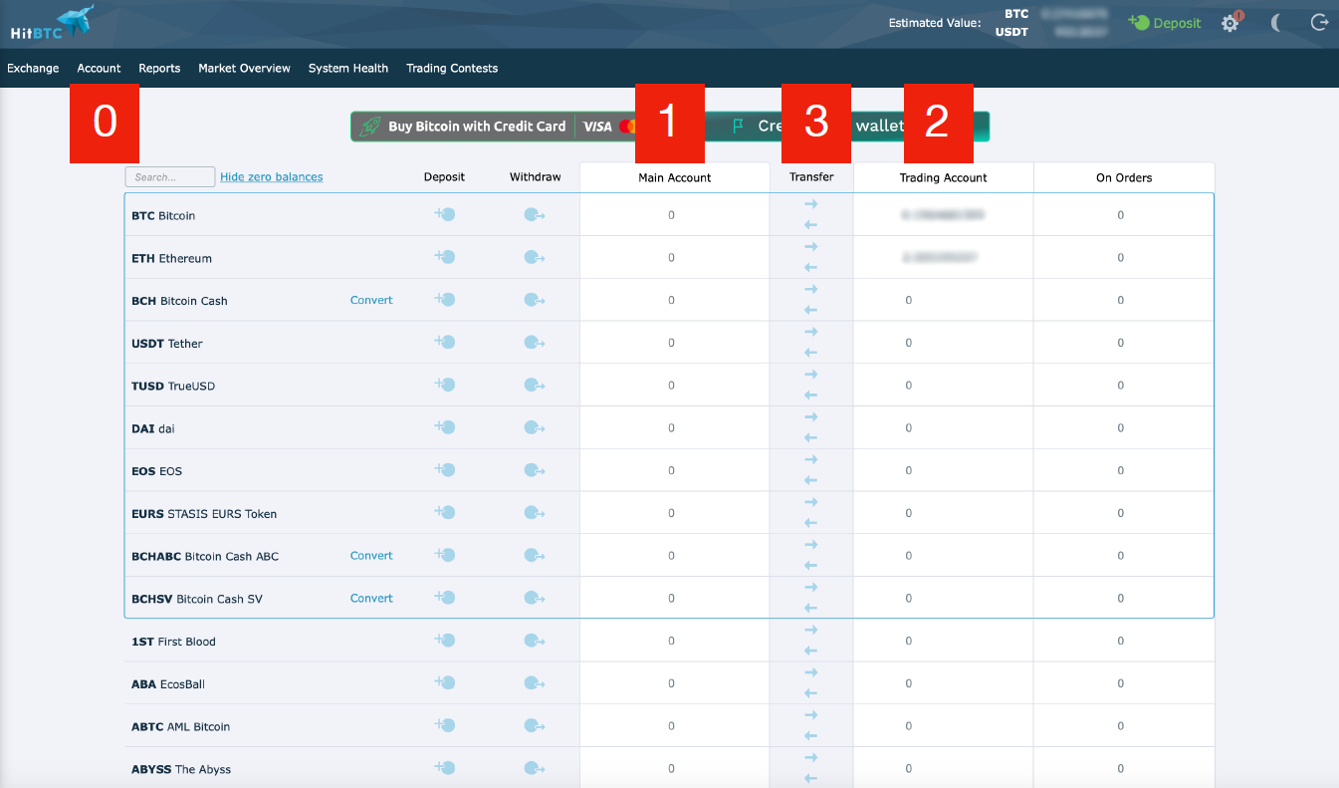Transfer BTC back to main account arrow
The width and height of the screenshot is (1339, 788).
point(811,225)
